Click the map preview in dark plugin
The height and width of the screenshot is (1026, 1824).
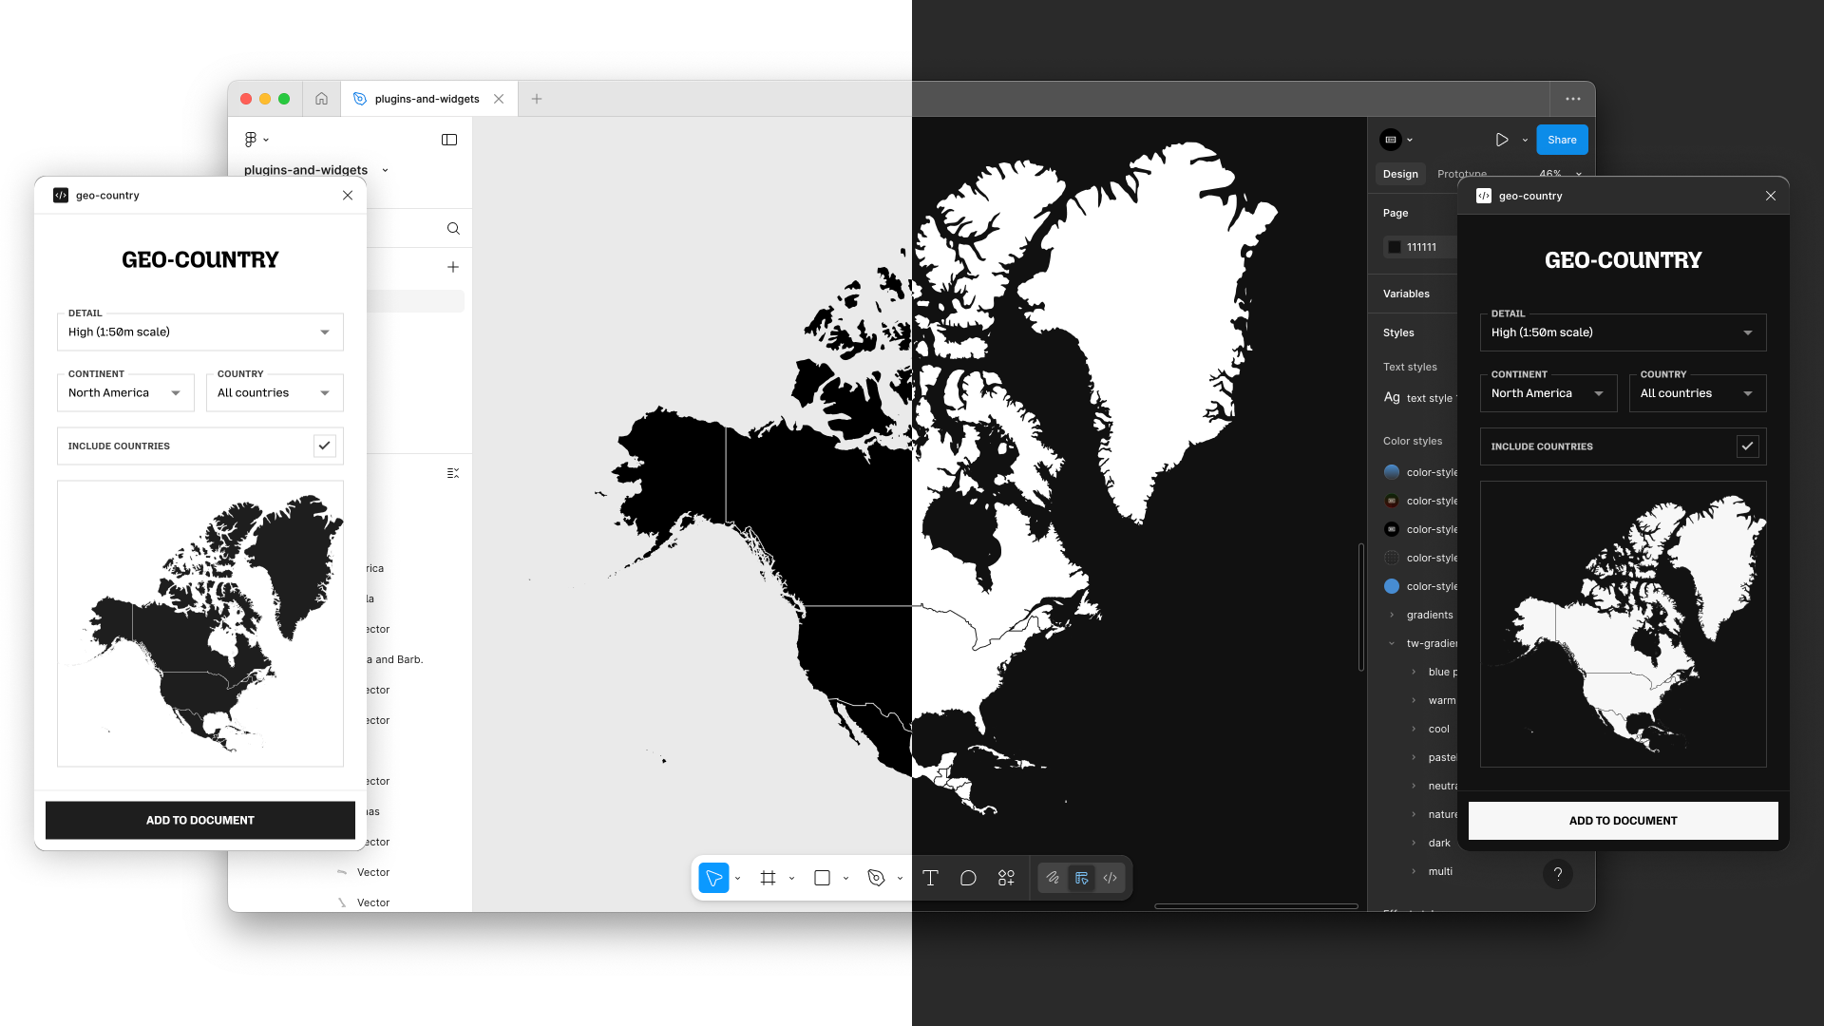point(1624,624)
